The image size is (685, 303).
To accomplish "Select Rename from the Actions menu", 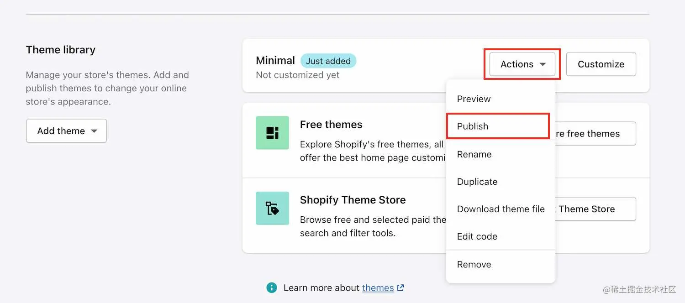I will tap(474, 154).
